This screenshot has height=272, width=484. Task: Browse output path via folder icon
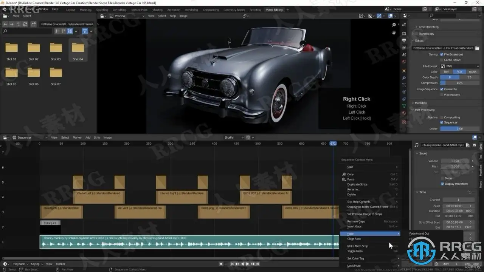point(478,48)
